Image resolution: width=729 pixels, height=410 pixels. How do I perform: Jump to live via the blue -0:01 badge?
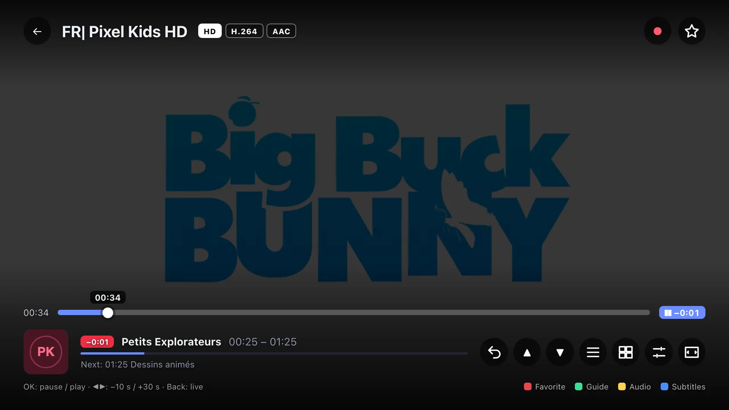682,313
